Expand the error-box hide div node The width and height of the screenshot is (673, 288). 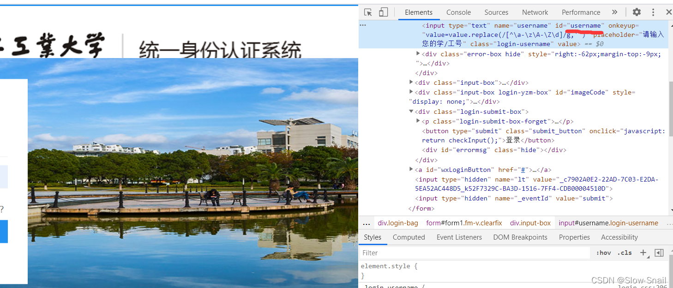tap(418, 54)
